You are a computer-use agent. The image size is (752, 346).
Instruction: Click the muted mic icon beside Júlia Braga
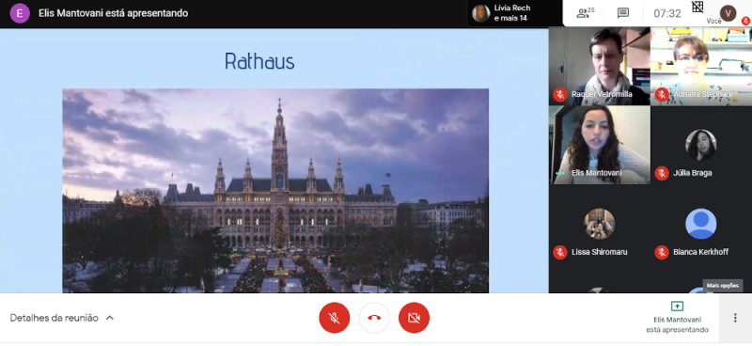click(x=662, y=173)
